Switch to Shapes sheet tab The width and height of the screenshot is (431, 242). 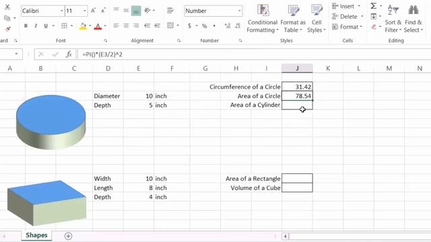point(36,235)
